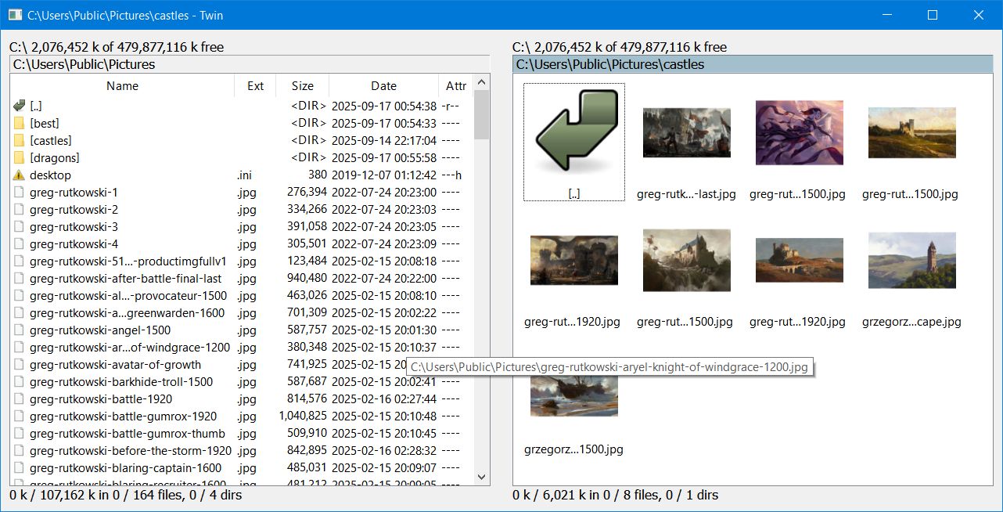Viewport: 1003px width, 512px height.
Task: Click the left list scrollbar down arrow
Action: (482, 476)
